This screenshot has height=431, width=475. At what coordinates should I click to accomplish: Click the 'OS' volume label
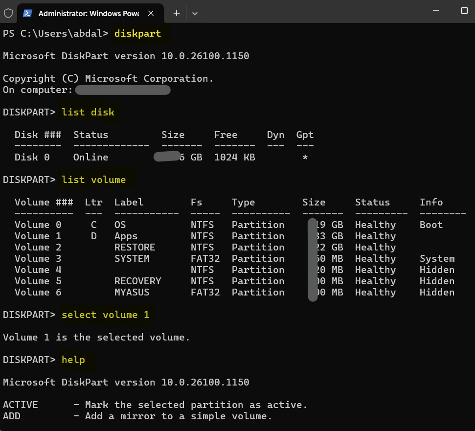[120, 225]
